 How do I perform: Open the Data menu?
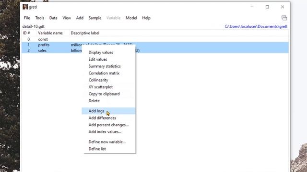coord(53,18)
